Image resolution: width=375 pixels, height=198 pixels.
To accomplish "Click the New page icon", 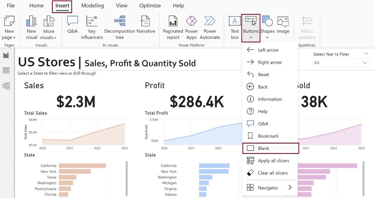I will click(9, 21).
